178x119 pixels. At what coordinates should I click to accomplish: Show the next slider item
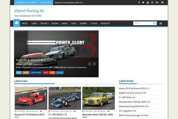pyautogui.click(x=94, y=64)
